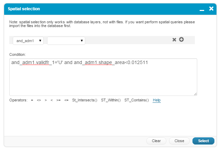222x149 pixels.
Task: Insert the less-than operator
Action: (52, 100)
